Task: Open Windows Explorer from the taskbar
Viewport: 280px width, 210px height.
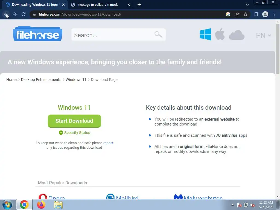Action: tap(58, 205)
